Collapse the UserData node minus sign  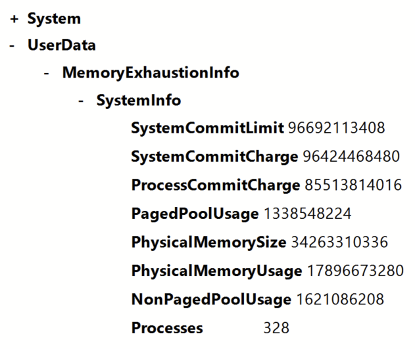pyautogui.click(x=12, y=46)
